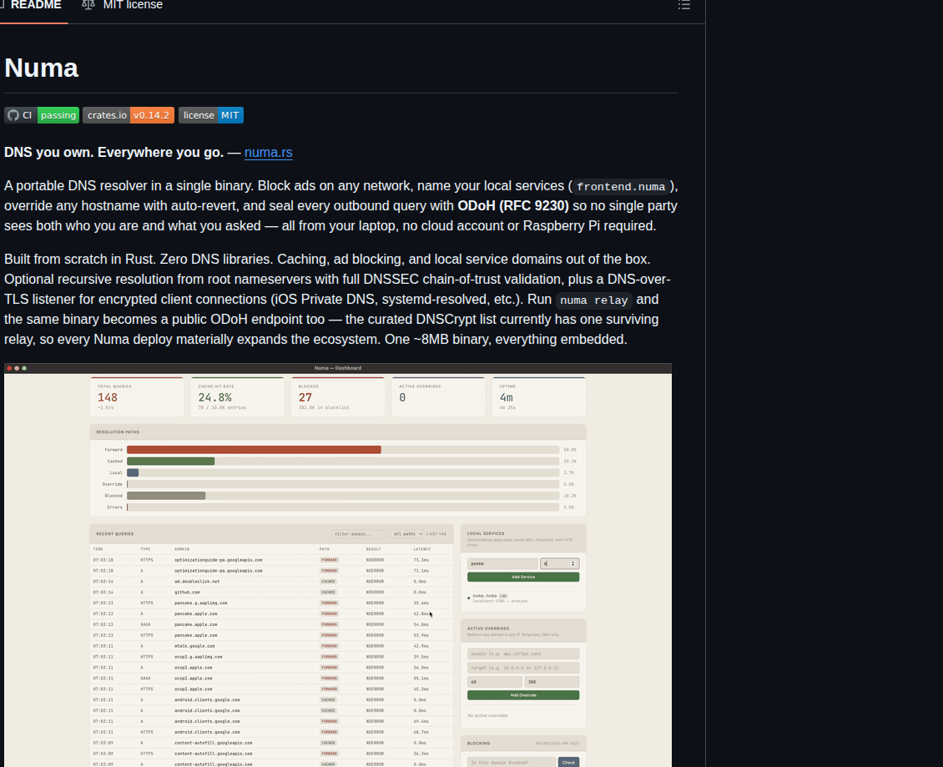Click the service port stepper arrows

[573, 563]
